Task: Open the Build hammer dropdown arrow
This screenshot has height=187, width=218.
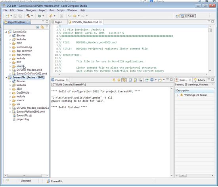Action: click(32, 16)
